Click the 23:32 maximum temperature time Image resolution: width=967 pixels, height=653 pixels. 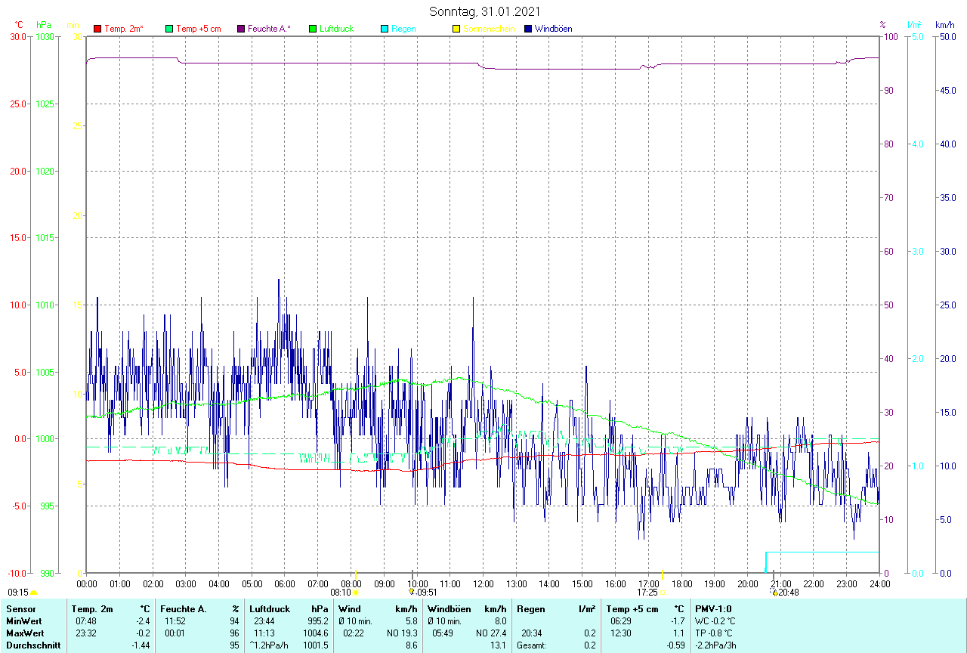coord(86,633)
